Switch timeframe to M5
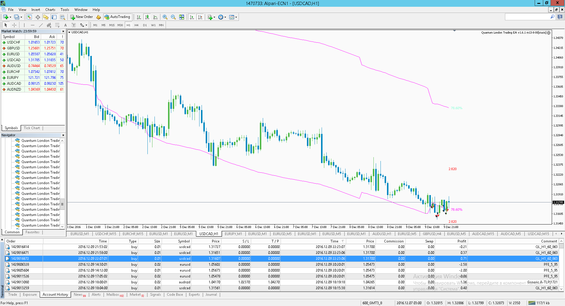565x306 pixels. (104, 25)
